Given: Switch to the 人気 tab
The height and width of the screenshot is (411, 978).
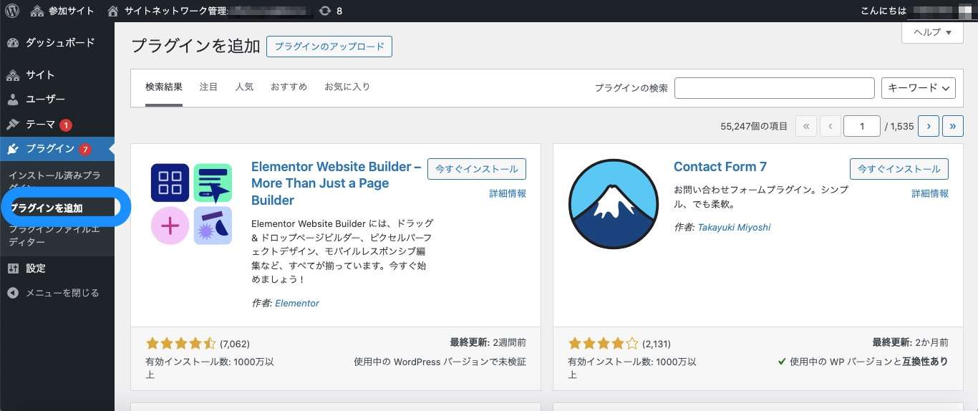Looking at the screenshot, I should click(244, 87).
